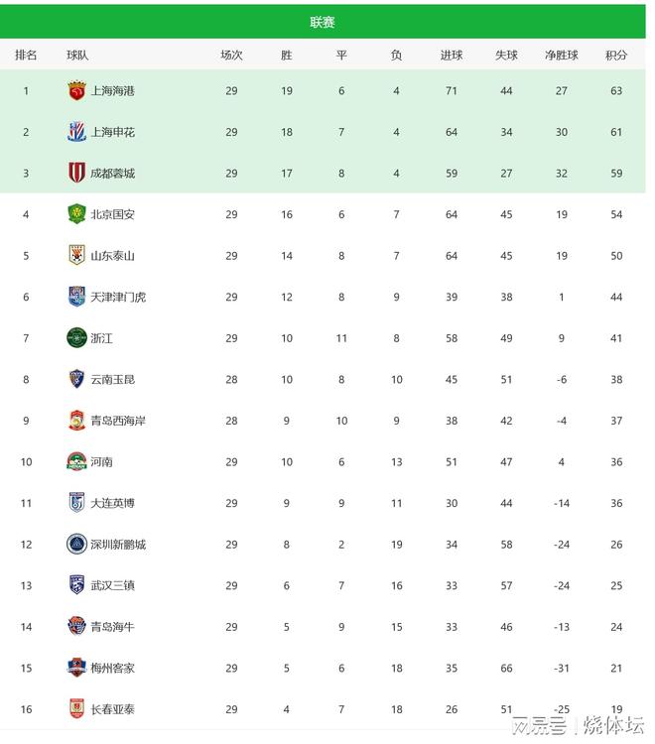Image resolution: width=655 pixels, height=744 pixels.
Task: Click the 上海海港 team crest icon
Action: point(76,90)
